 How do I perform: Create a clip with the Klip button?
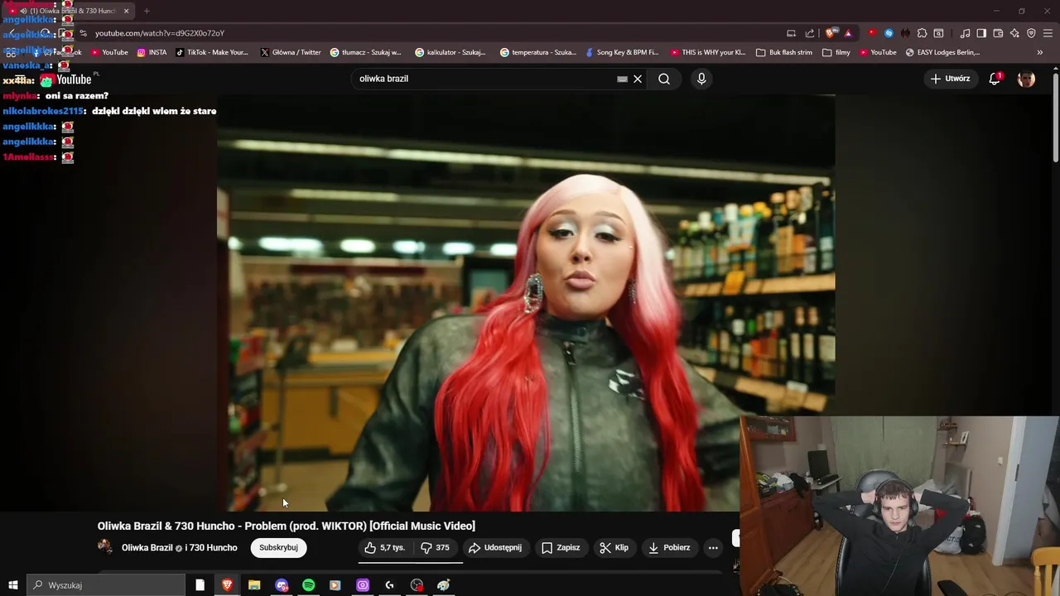[614, 547]
